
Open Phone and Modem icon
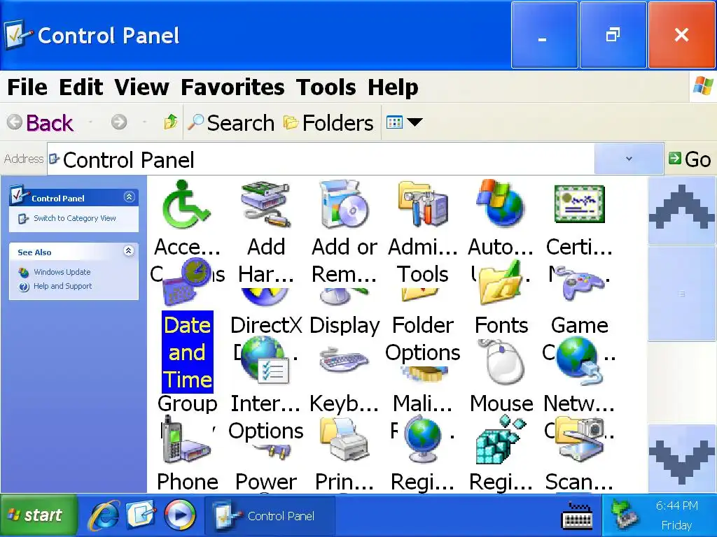[186, 439]
